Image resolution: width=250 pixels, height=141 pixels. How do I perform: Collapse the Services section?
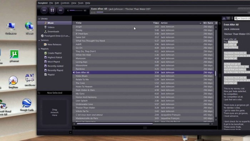(x=39, y=40)
